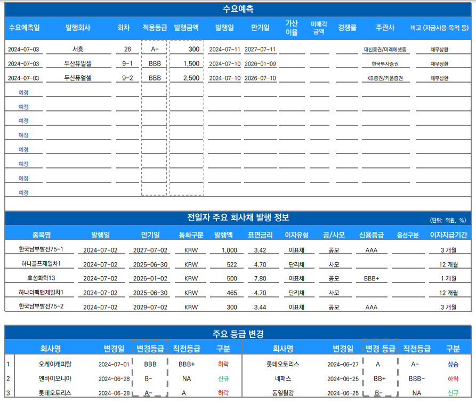This screenshot has width=476, height=403.
Task: Click the 전일자 주요 회사채 발행 정보 header
Action: click(238, 217)
